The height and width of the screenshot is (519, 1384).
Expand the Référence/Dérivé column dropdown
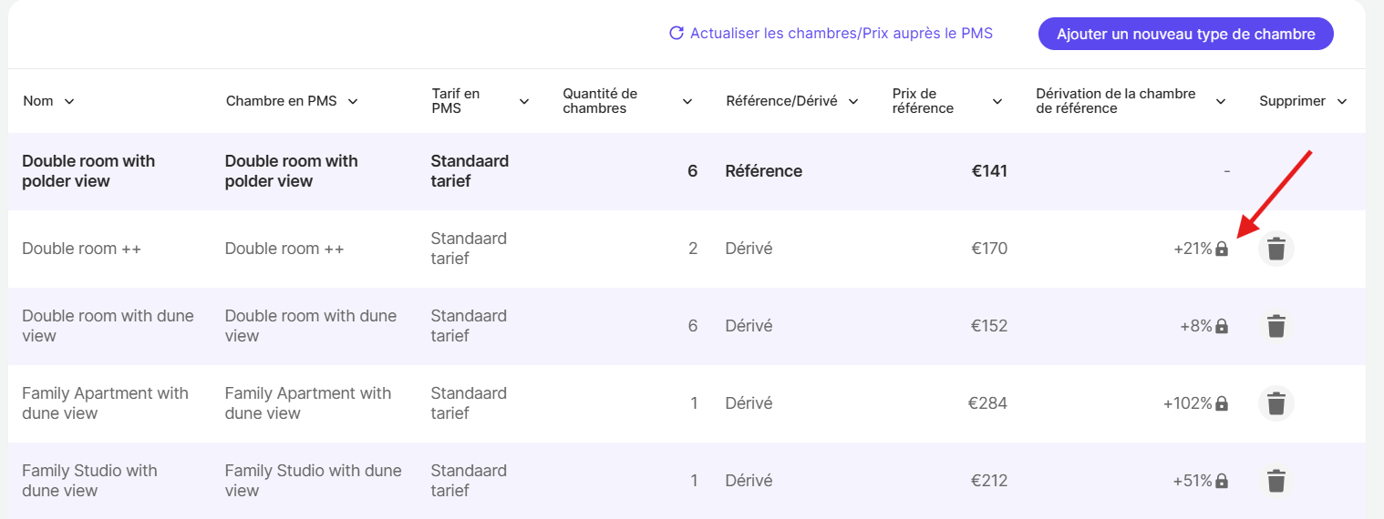[x=853, y=102]
